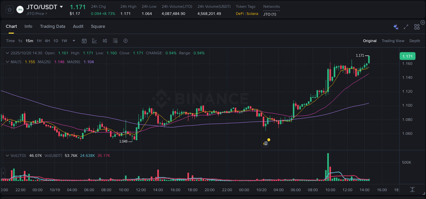Expand chart to fullscreen with diagonal arrows
This screenshot has width=426, height=199.
[406, 26]
